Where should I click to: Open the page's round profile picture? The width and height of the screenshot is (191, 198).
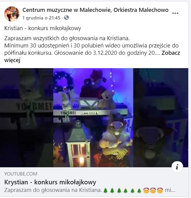pyautogui.click(x=12, y=14)
